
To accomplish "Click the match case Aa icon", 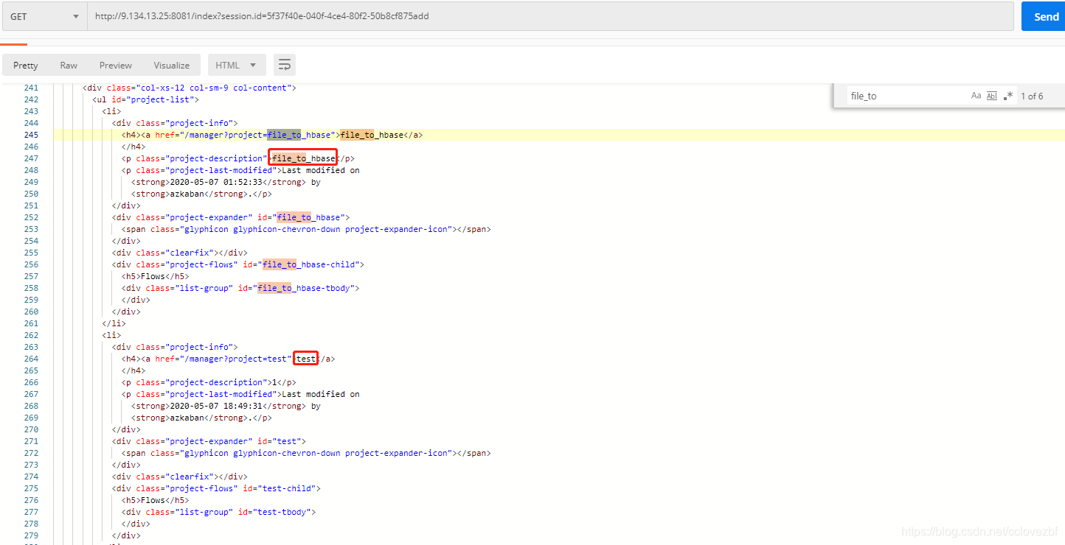I will point(976,95).
